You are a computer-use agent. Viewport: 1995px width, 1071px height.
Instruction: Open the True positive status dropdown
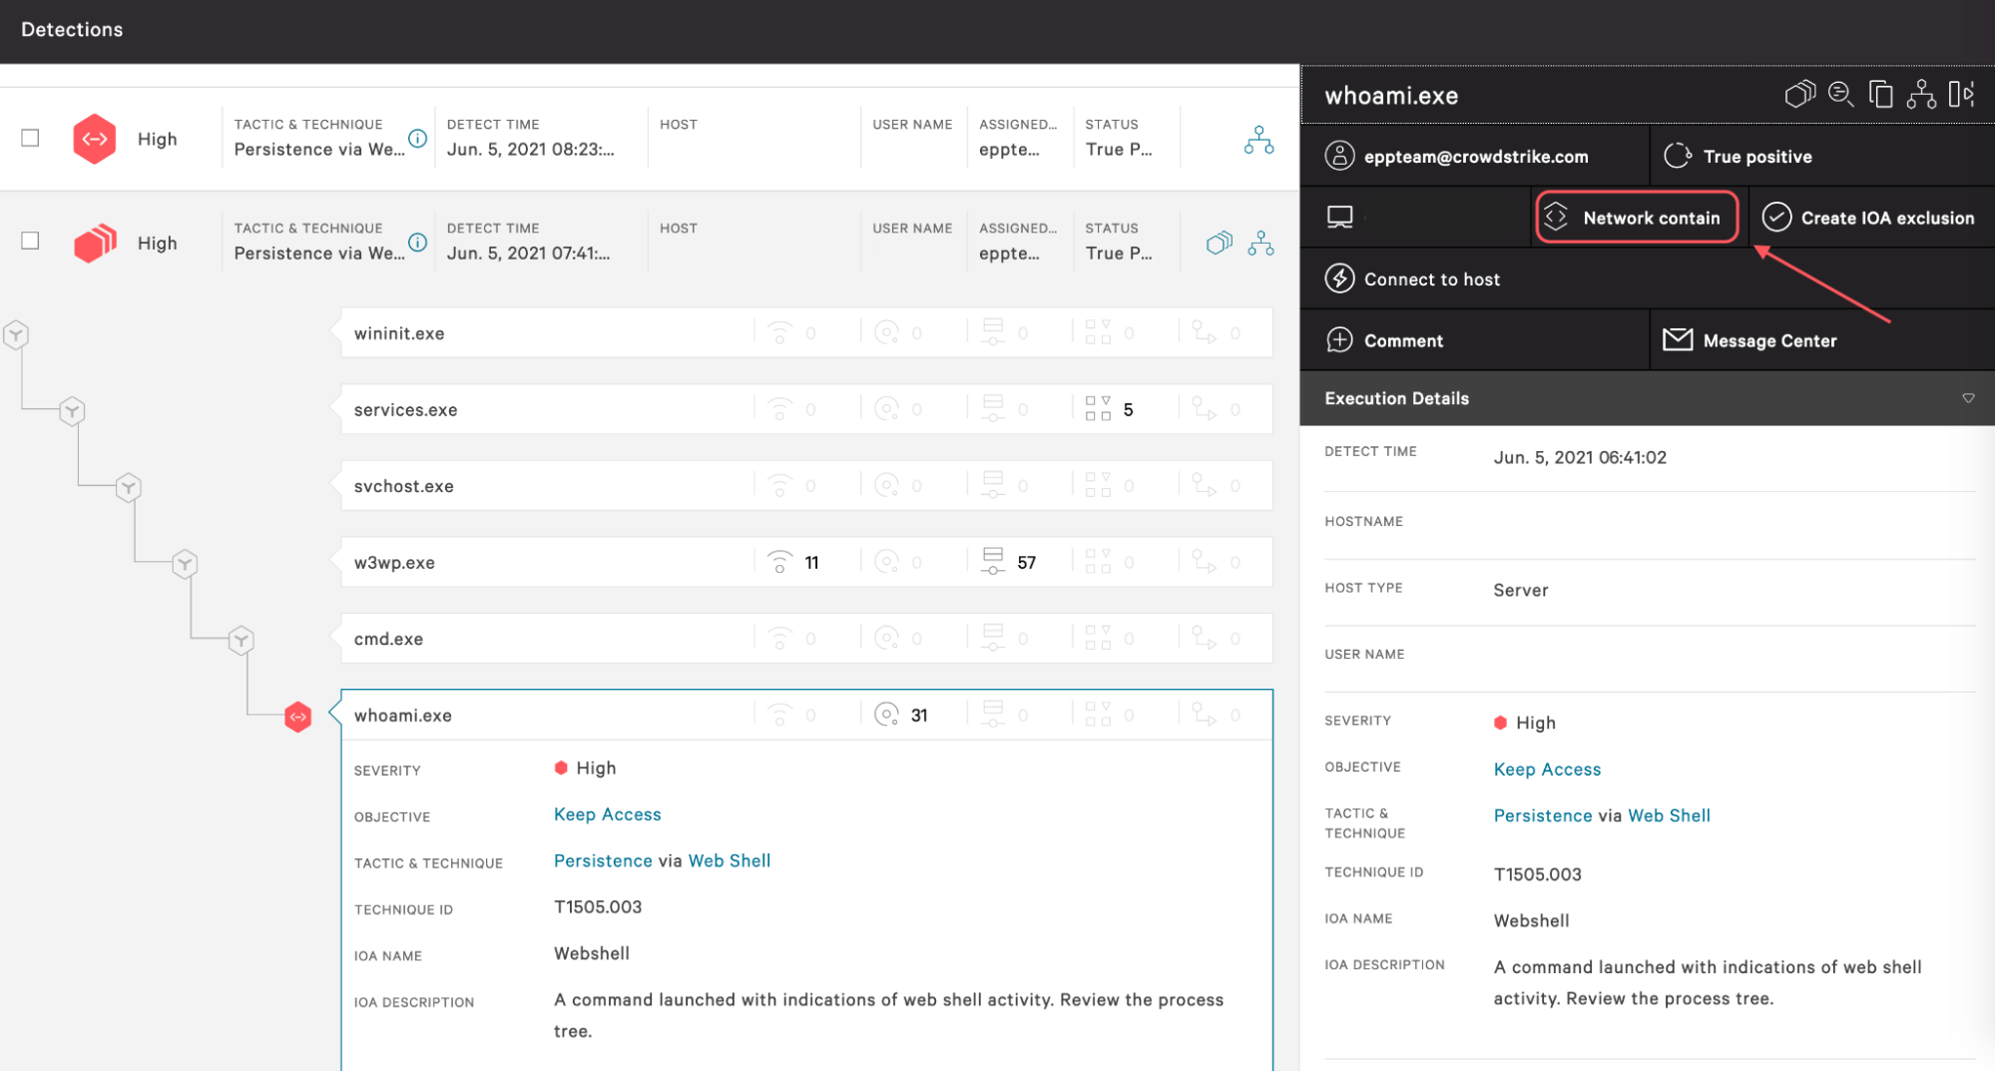coord(1822,156)
